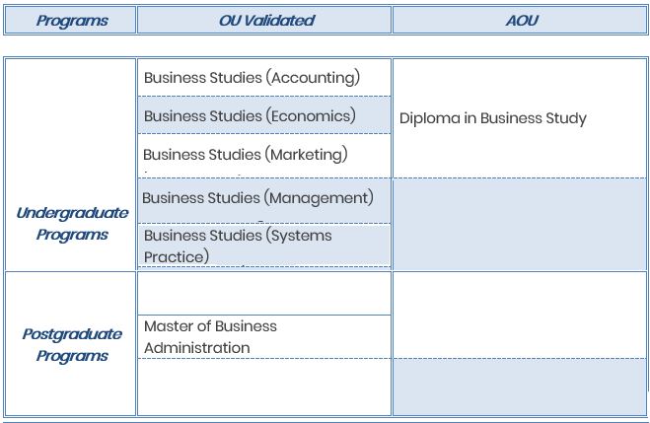Click empty cell above Master of Business Administration
650x423 pixels.
[263, 293]
